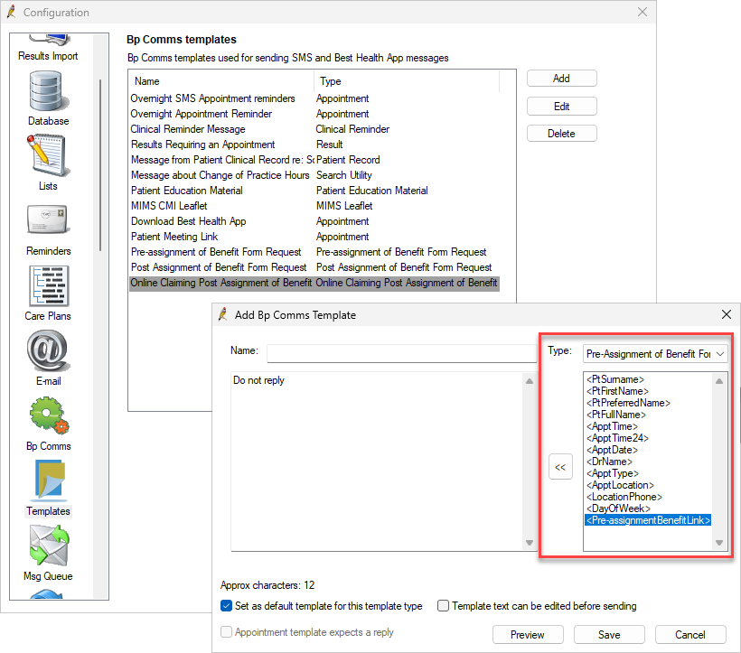Select Patient Meeting Link template row
The height and width of the screenshot is (653, 741).
coord(314,237)
